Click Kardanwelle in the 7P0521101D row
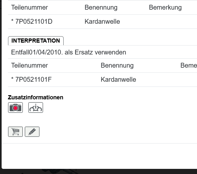Viewport: 197px width, 174px height. (102, 22)
